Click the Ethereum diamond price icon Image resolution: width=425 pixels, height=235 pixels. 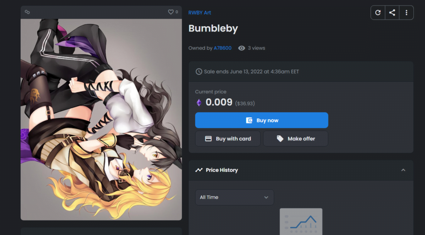[199, 103]
